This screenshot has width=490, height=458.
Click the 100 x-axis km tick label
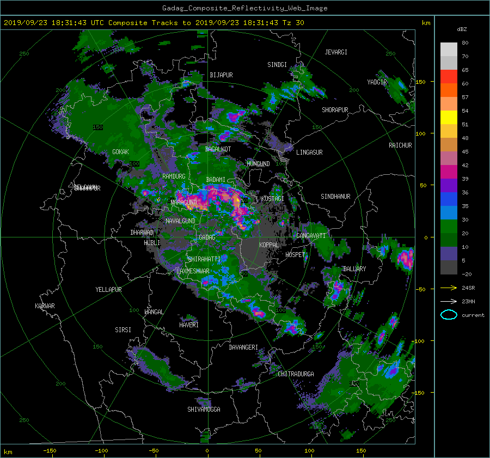point(309,451)
